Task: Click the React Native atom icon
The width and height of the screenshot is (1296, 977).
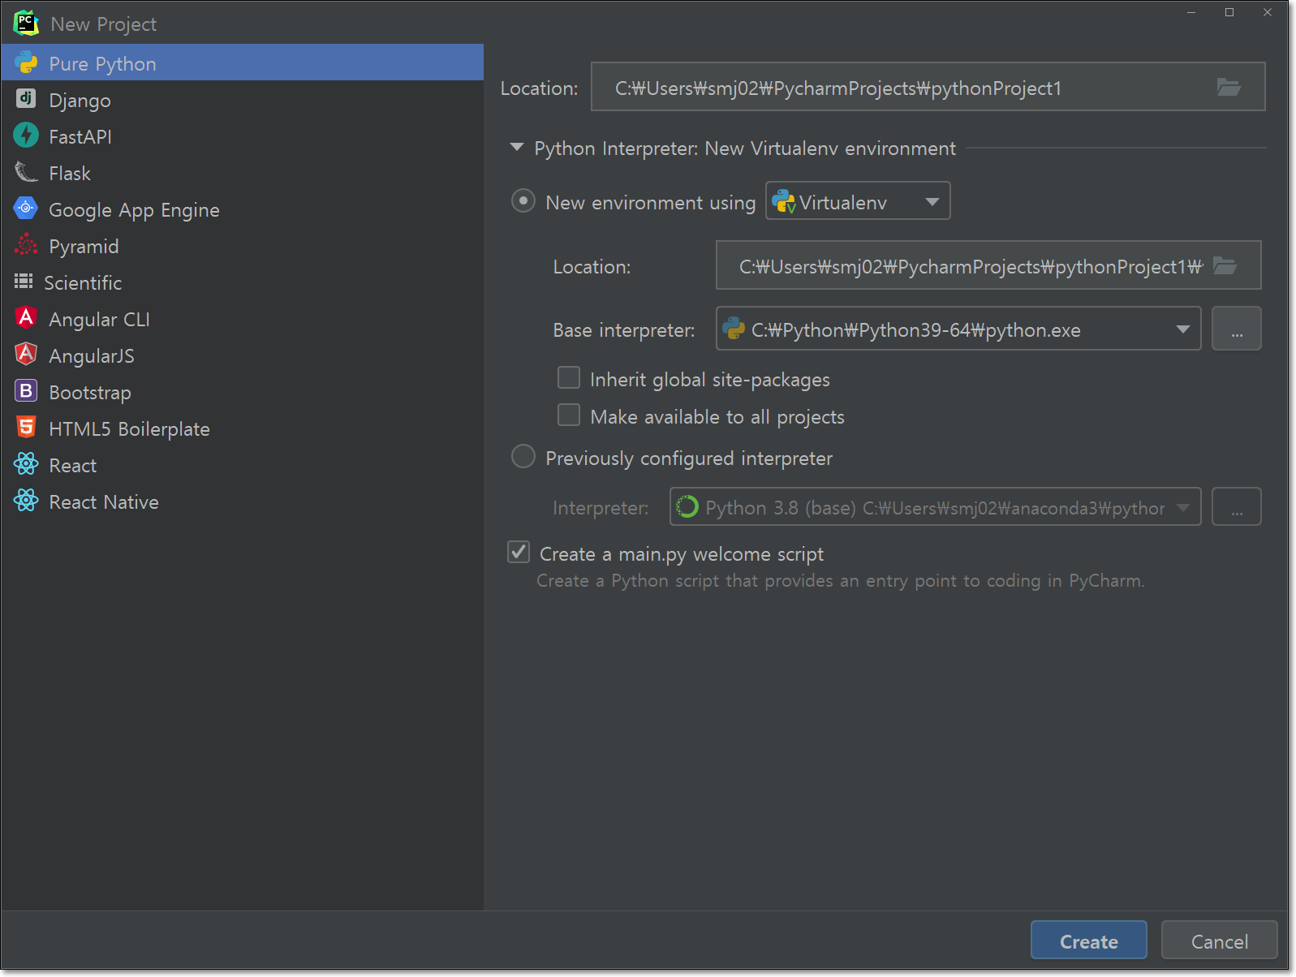Action: pos(26,501)
